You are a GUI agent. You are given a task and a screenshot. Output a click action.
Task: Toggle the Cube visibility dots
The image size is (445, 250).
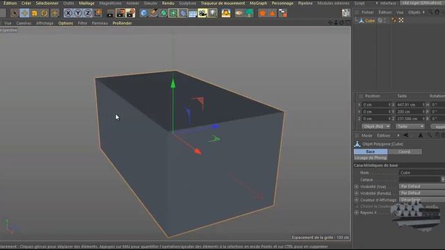coord(385,20)
